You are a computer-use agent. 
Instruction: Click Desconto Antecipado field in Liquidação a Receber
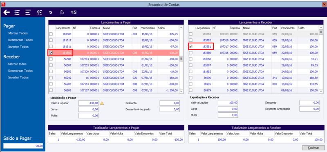point(309,109)
